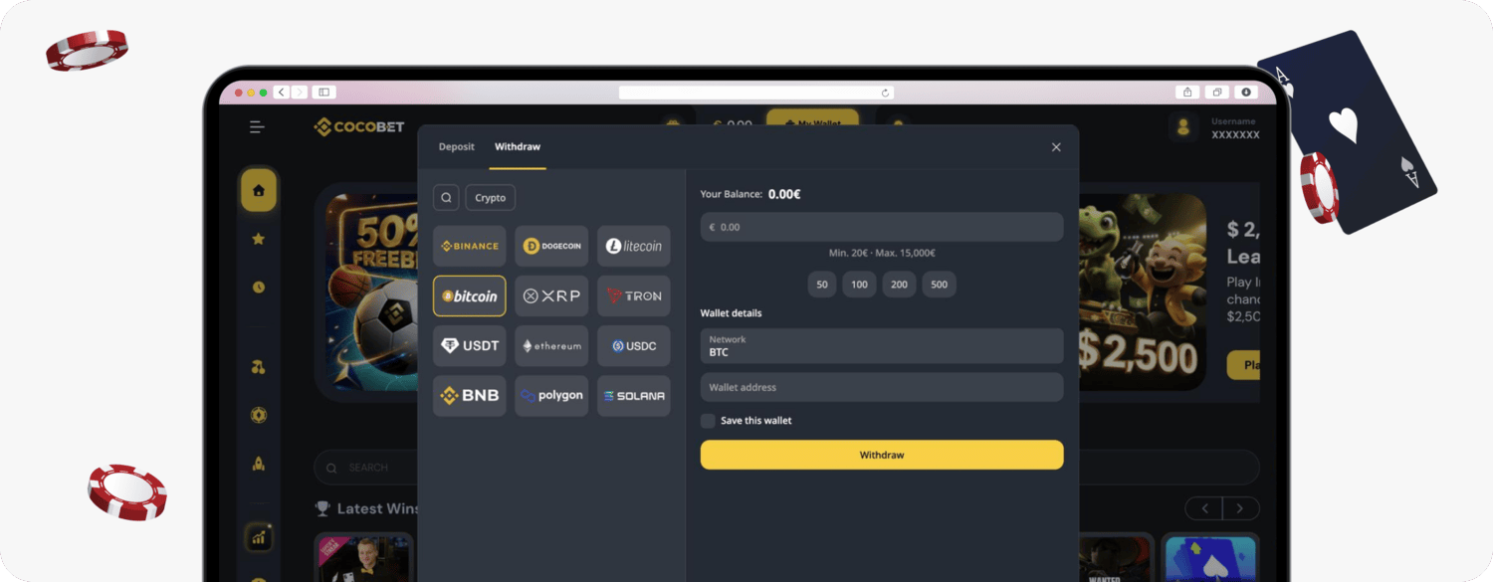Select the Litecoin option
The height and width of the screenshot is (582, 1493).
(634, 246)
